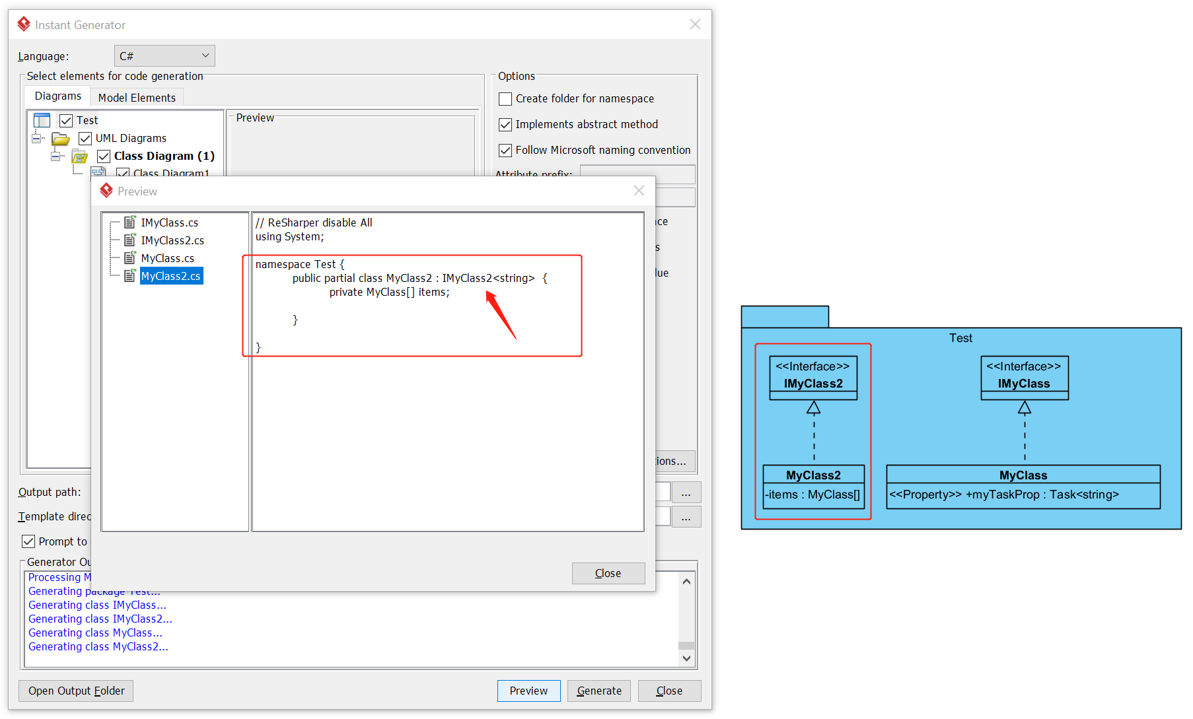Click the Generate button
The height and width of the screenshot is (719, 1193).
click(598, 691)
